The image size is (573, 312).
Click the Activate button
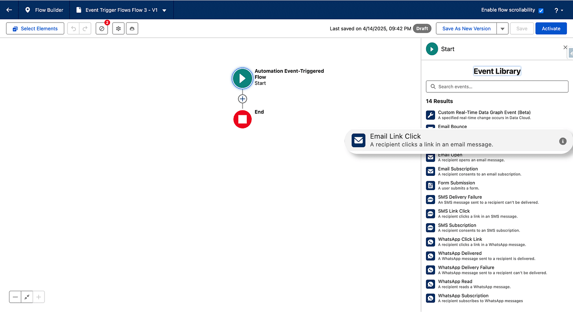[551, 29]
